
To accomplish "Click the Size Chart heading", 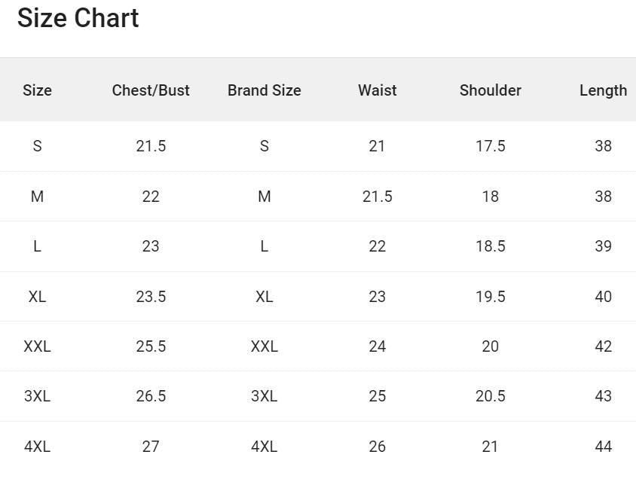I will [78, 18].
